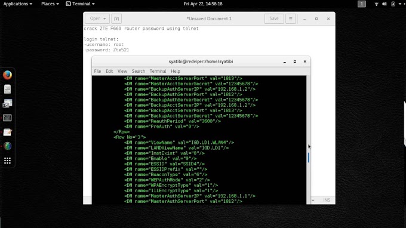Close the gedit Unsaved Document window
The width and height of the screenshot is (406, 228).
point(328,19)
